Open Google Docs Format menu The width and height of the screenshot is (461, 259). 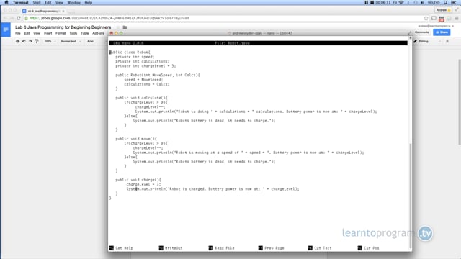point(61,33)
